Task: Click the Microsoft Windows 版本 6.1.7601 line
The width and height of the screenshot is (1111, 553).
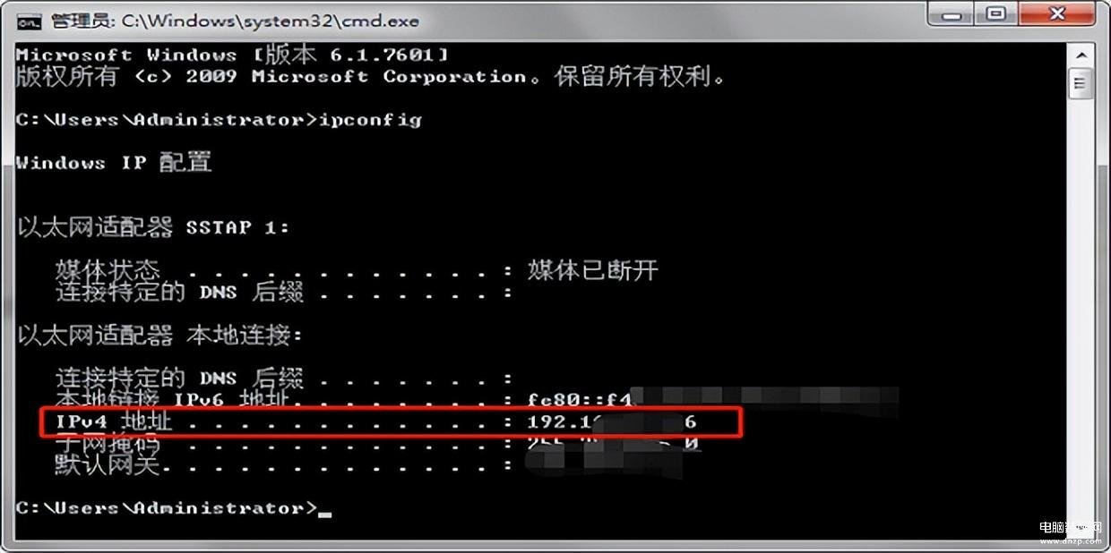Action: click(231, 55)
